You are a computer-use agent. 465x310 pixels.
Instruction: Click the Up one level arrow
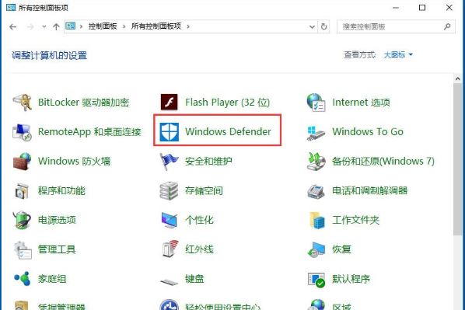tap(56, 26)
